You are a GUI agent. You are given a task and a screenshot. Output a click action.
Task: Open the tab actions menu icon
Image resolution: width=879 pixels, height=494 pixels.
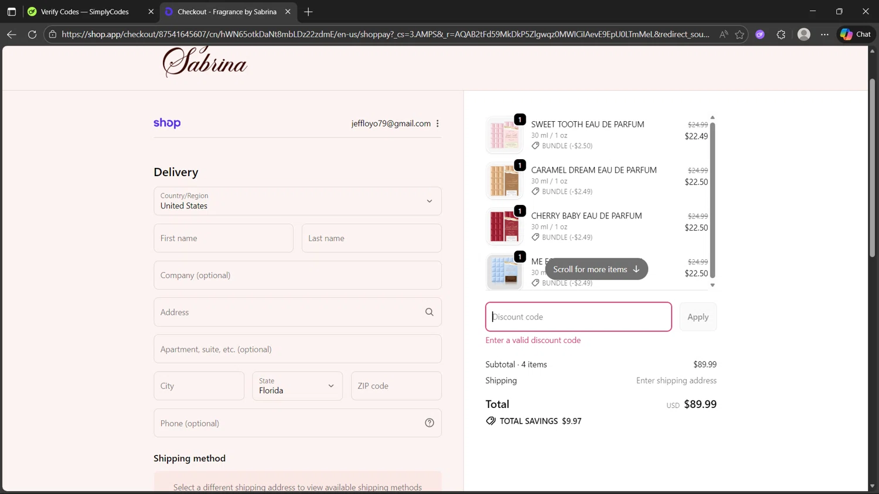pyautogui.click(x=11, y=12)
